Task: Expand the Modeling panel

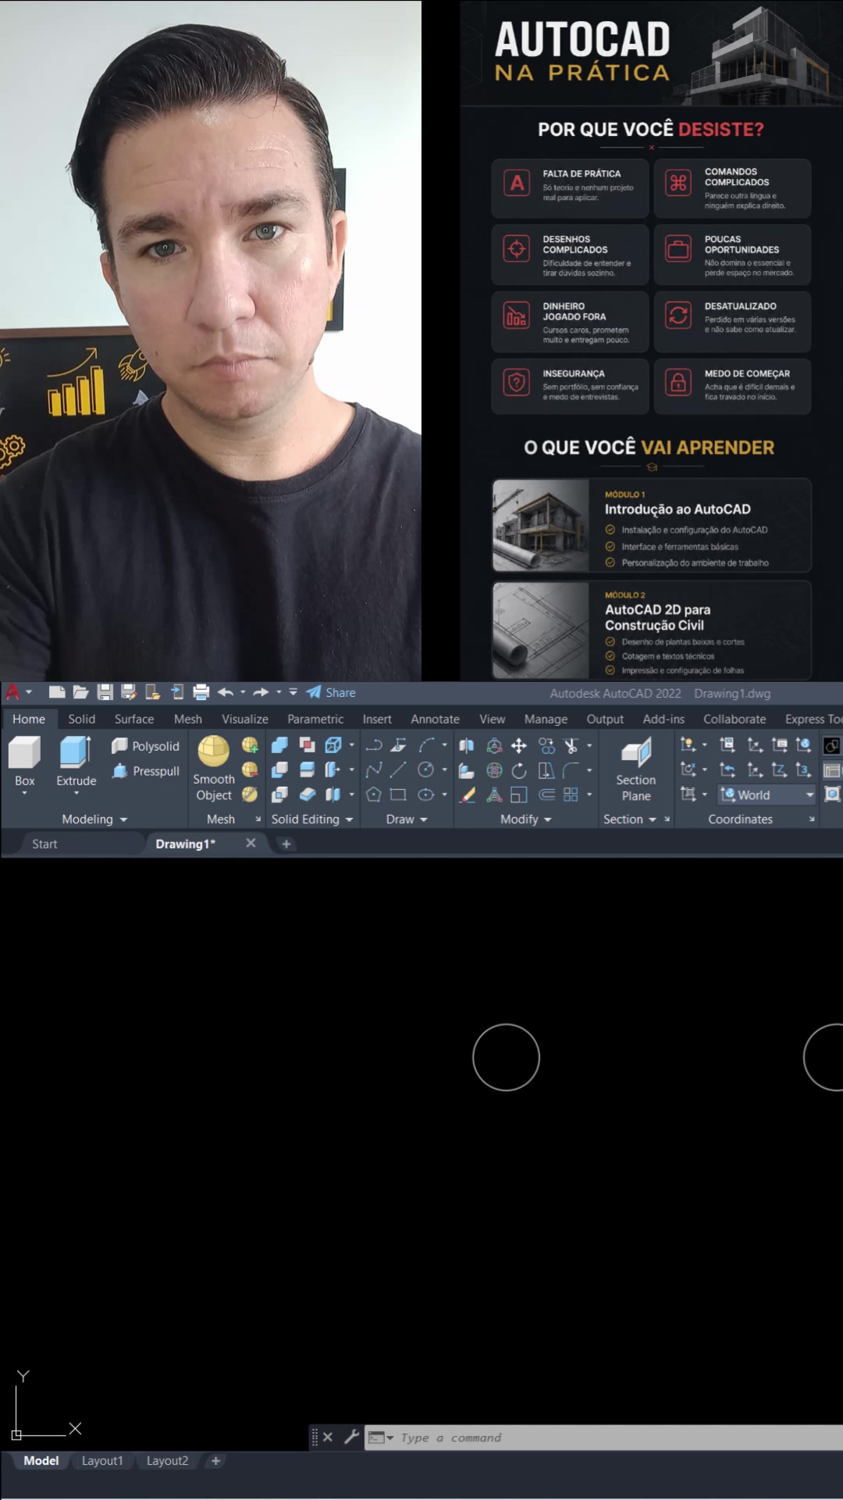Action: click(94, 820)
